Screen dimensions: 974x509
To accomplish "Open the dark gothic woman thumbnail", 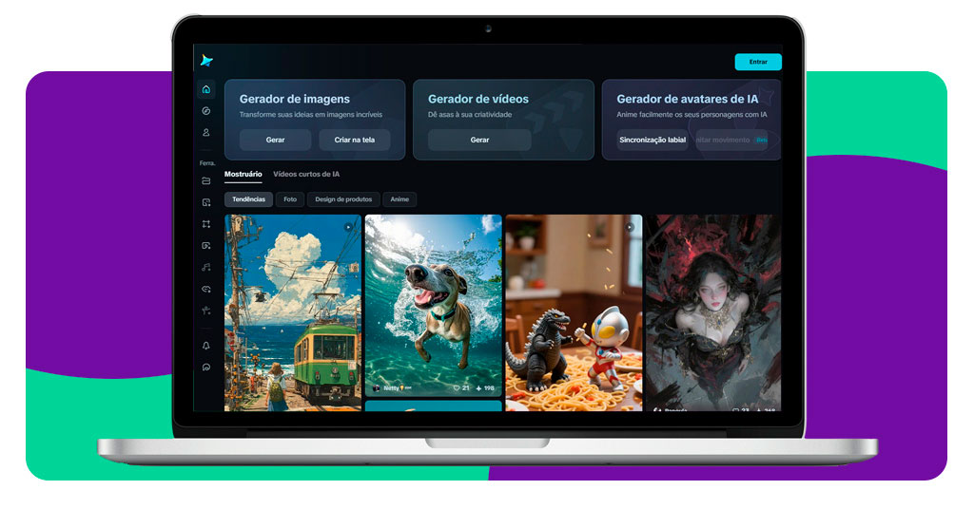I will coord(713,312).
